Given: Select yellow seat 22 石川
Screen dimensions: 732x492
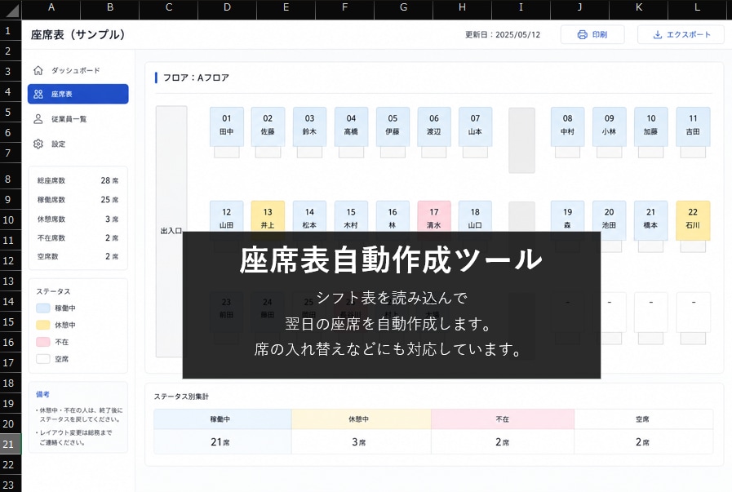Looking at the screenshot, I should [693, 221].
